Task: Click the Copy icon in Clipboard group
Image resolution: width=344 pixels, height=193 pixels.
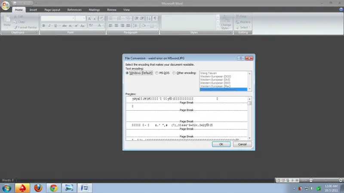Action: (15, 22)
